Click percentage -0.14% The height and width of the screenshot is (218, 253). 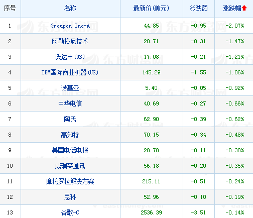point(235,212)
